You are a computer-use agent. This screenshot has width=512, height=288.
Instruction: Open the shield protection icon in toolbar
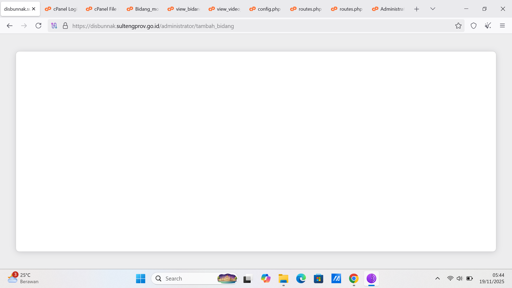(x=473, y=26)
